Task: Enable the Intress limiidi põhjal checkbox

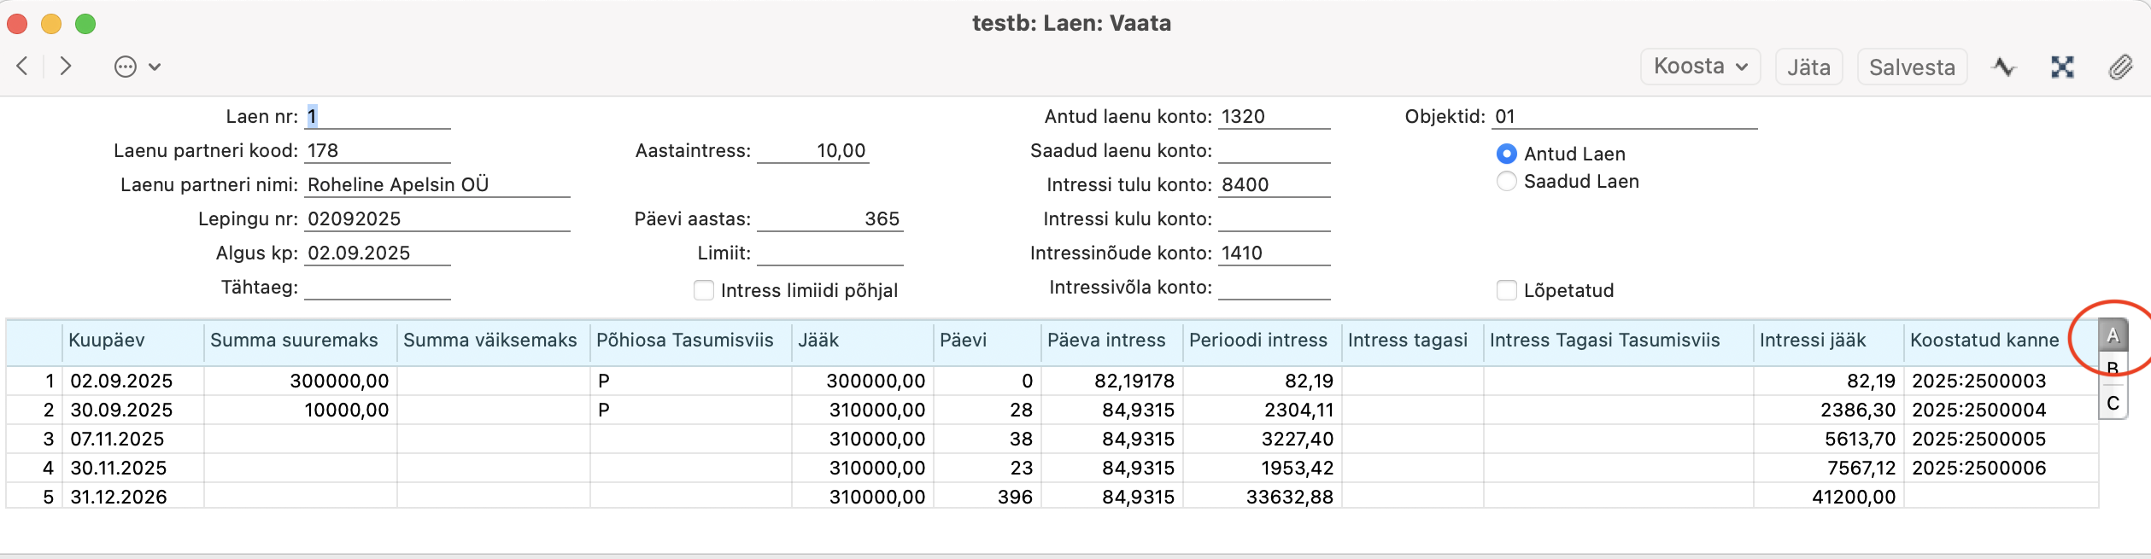Action: (704, 290)
